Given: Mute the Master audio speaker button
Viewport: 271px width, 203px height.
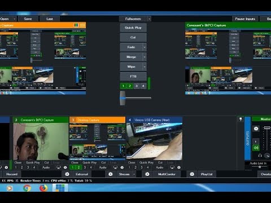Looking at the screenshot, I should pos(256,148).
